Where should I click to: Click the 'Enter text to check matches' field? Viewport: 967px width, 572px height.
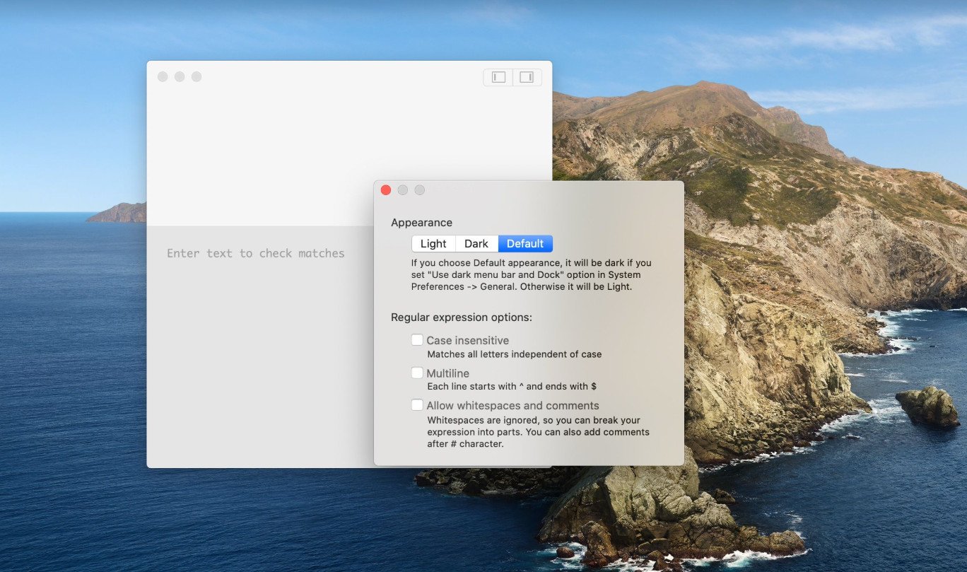(x=256, y=253)
